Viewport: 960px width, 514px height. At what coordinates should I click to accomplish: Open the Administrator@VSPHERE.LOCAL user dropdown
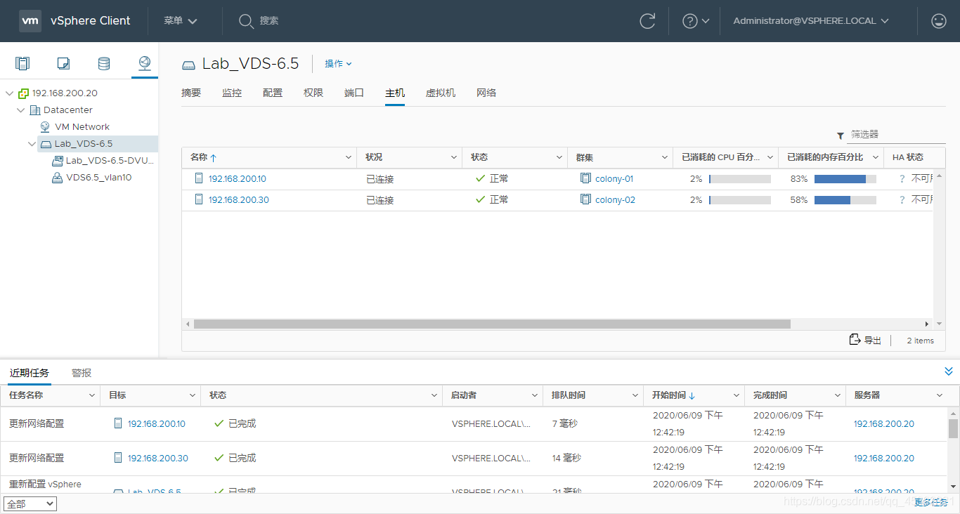811,21
